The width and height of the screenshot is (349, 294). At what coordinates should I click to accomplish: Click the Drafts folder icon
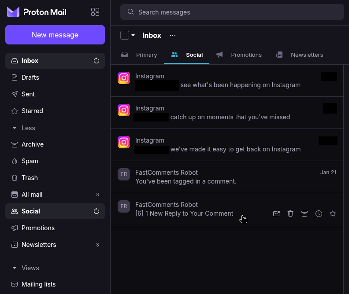coord(15,77)
